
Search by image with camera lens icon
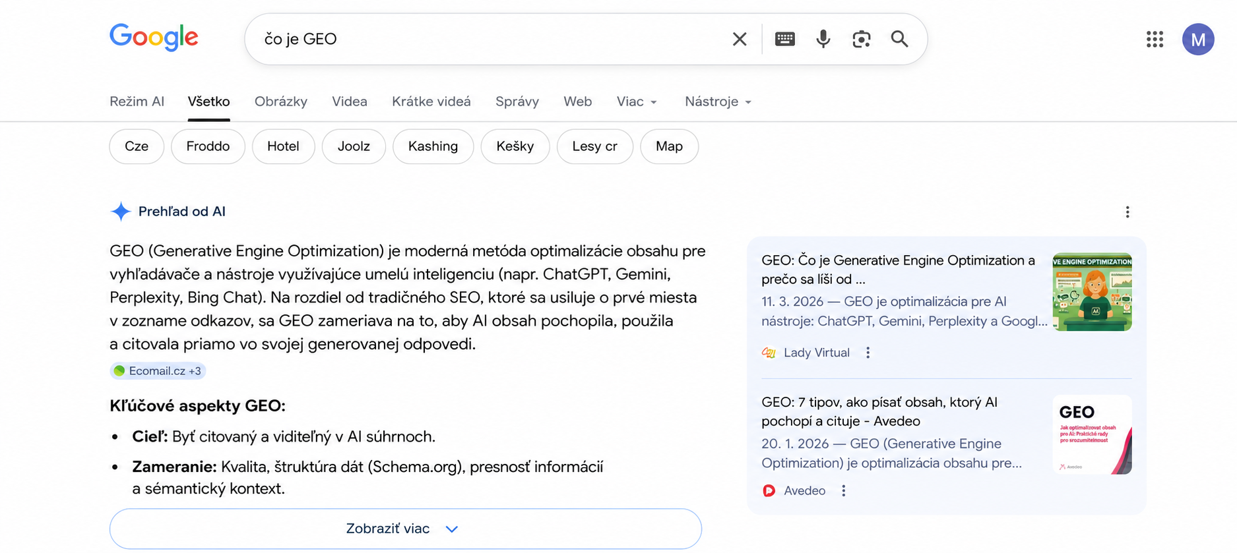(861, 39)
